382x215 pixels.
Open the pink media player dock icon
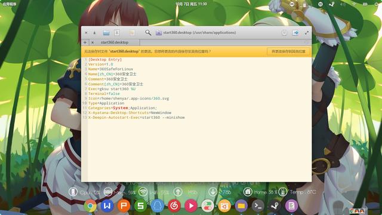click(191, 206)
